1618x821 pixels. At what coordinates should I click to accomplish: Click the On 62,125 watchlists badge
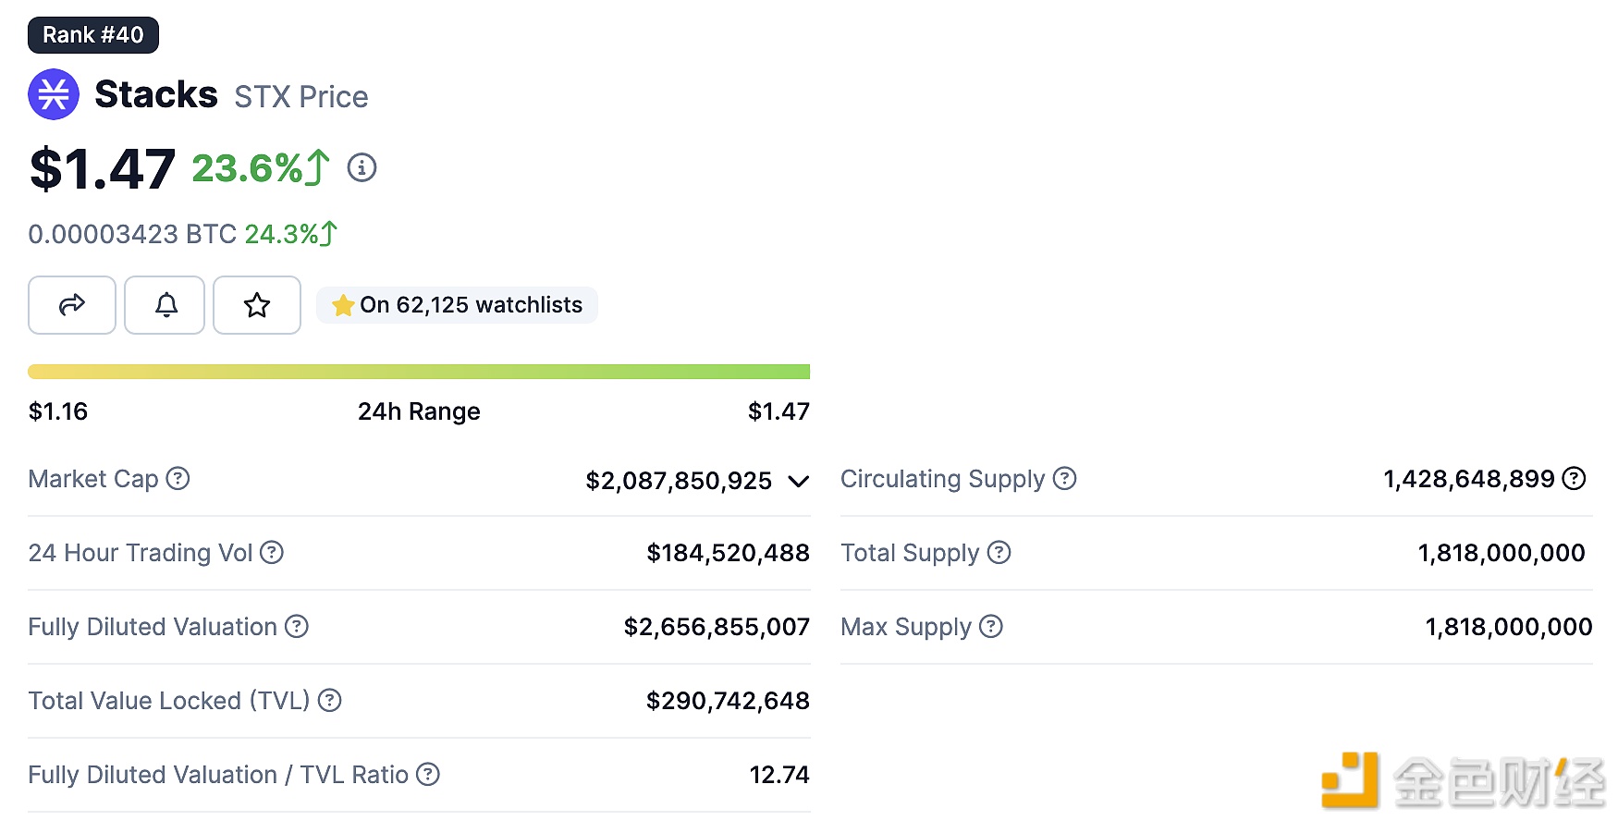pyautogui.click(x=458, y=305)
